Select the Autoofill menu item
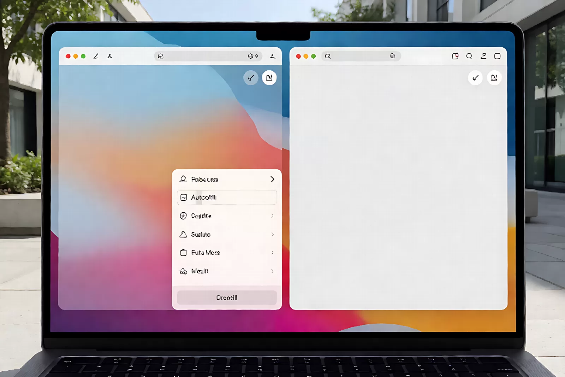Image resolution: width=565 pixels, height=377 pixels. tap(227, 197)
